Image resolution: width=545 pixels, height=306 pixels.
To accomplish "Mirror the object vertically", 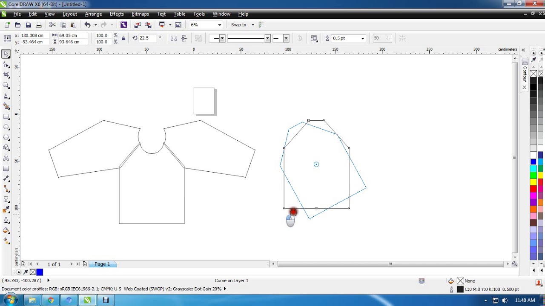I will [x=184, y=38].
